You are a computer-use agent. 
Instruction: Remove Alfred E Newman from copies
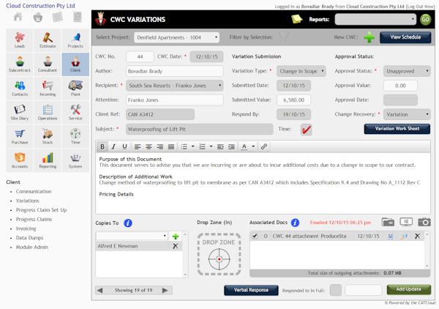coord(176,246)
